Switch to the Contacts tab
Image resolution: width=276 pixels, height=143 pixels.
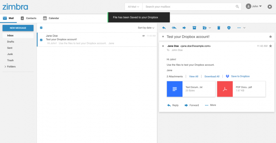pyautogui.click(x=28, y=18)
